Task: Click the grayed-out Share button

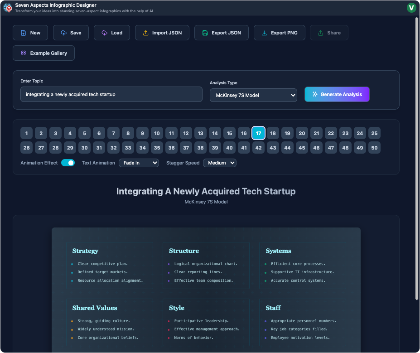Action: tap(329, 33)
